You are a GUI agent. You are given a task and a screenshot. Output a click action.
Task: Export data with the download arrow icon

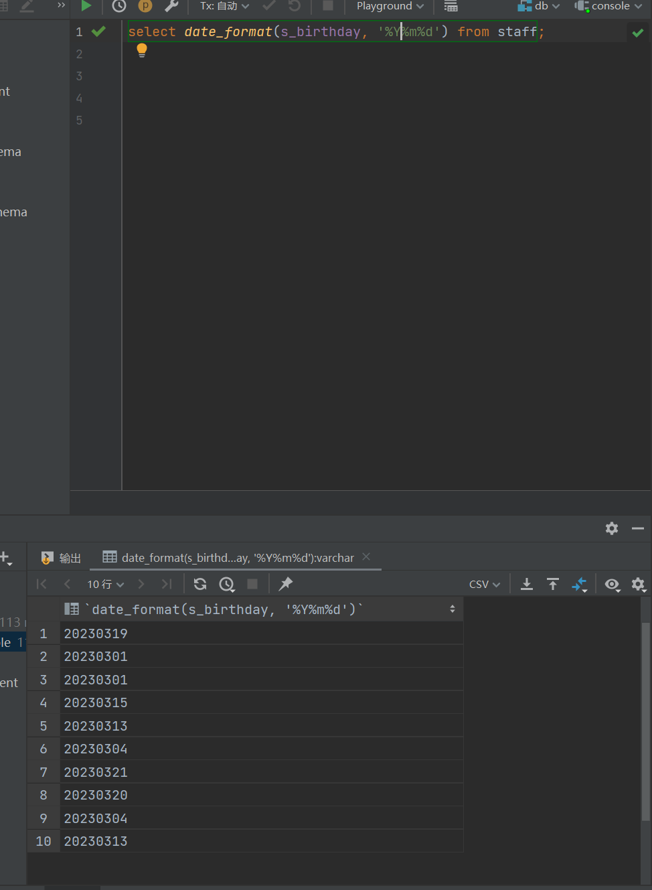click(527, 584)
